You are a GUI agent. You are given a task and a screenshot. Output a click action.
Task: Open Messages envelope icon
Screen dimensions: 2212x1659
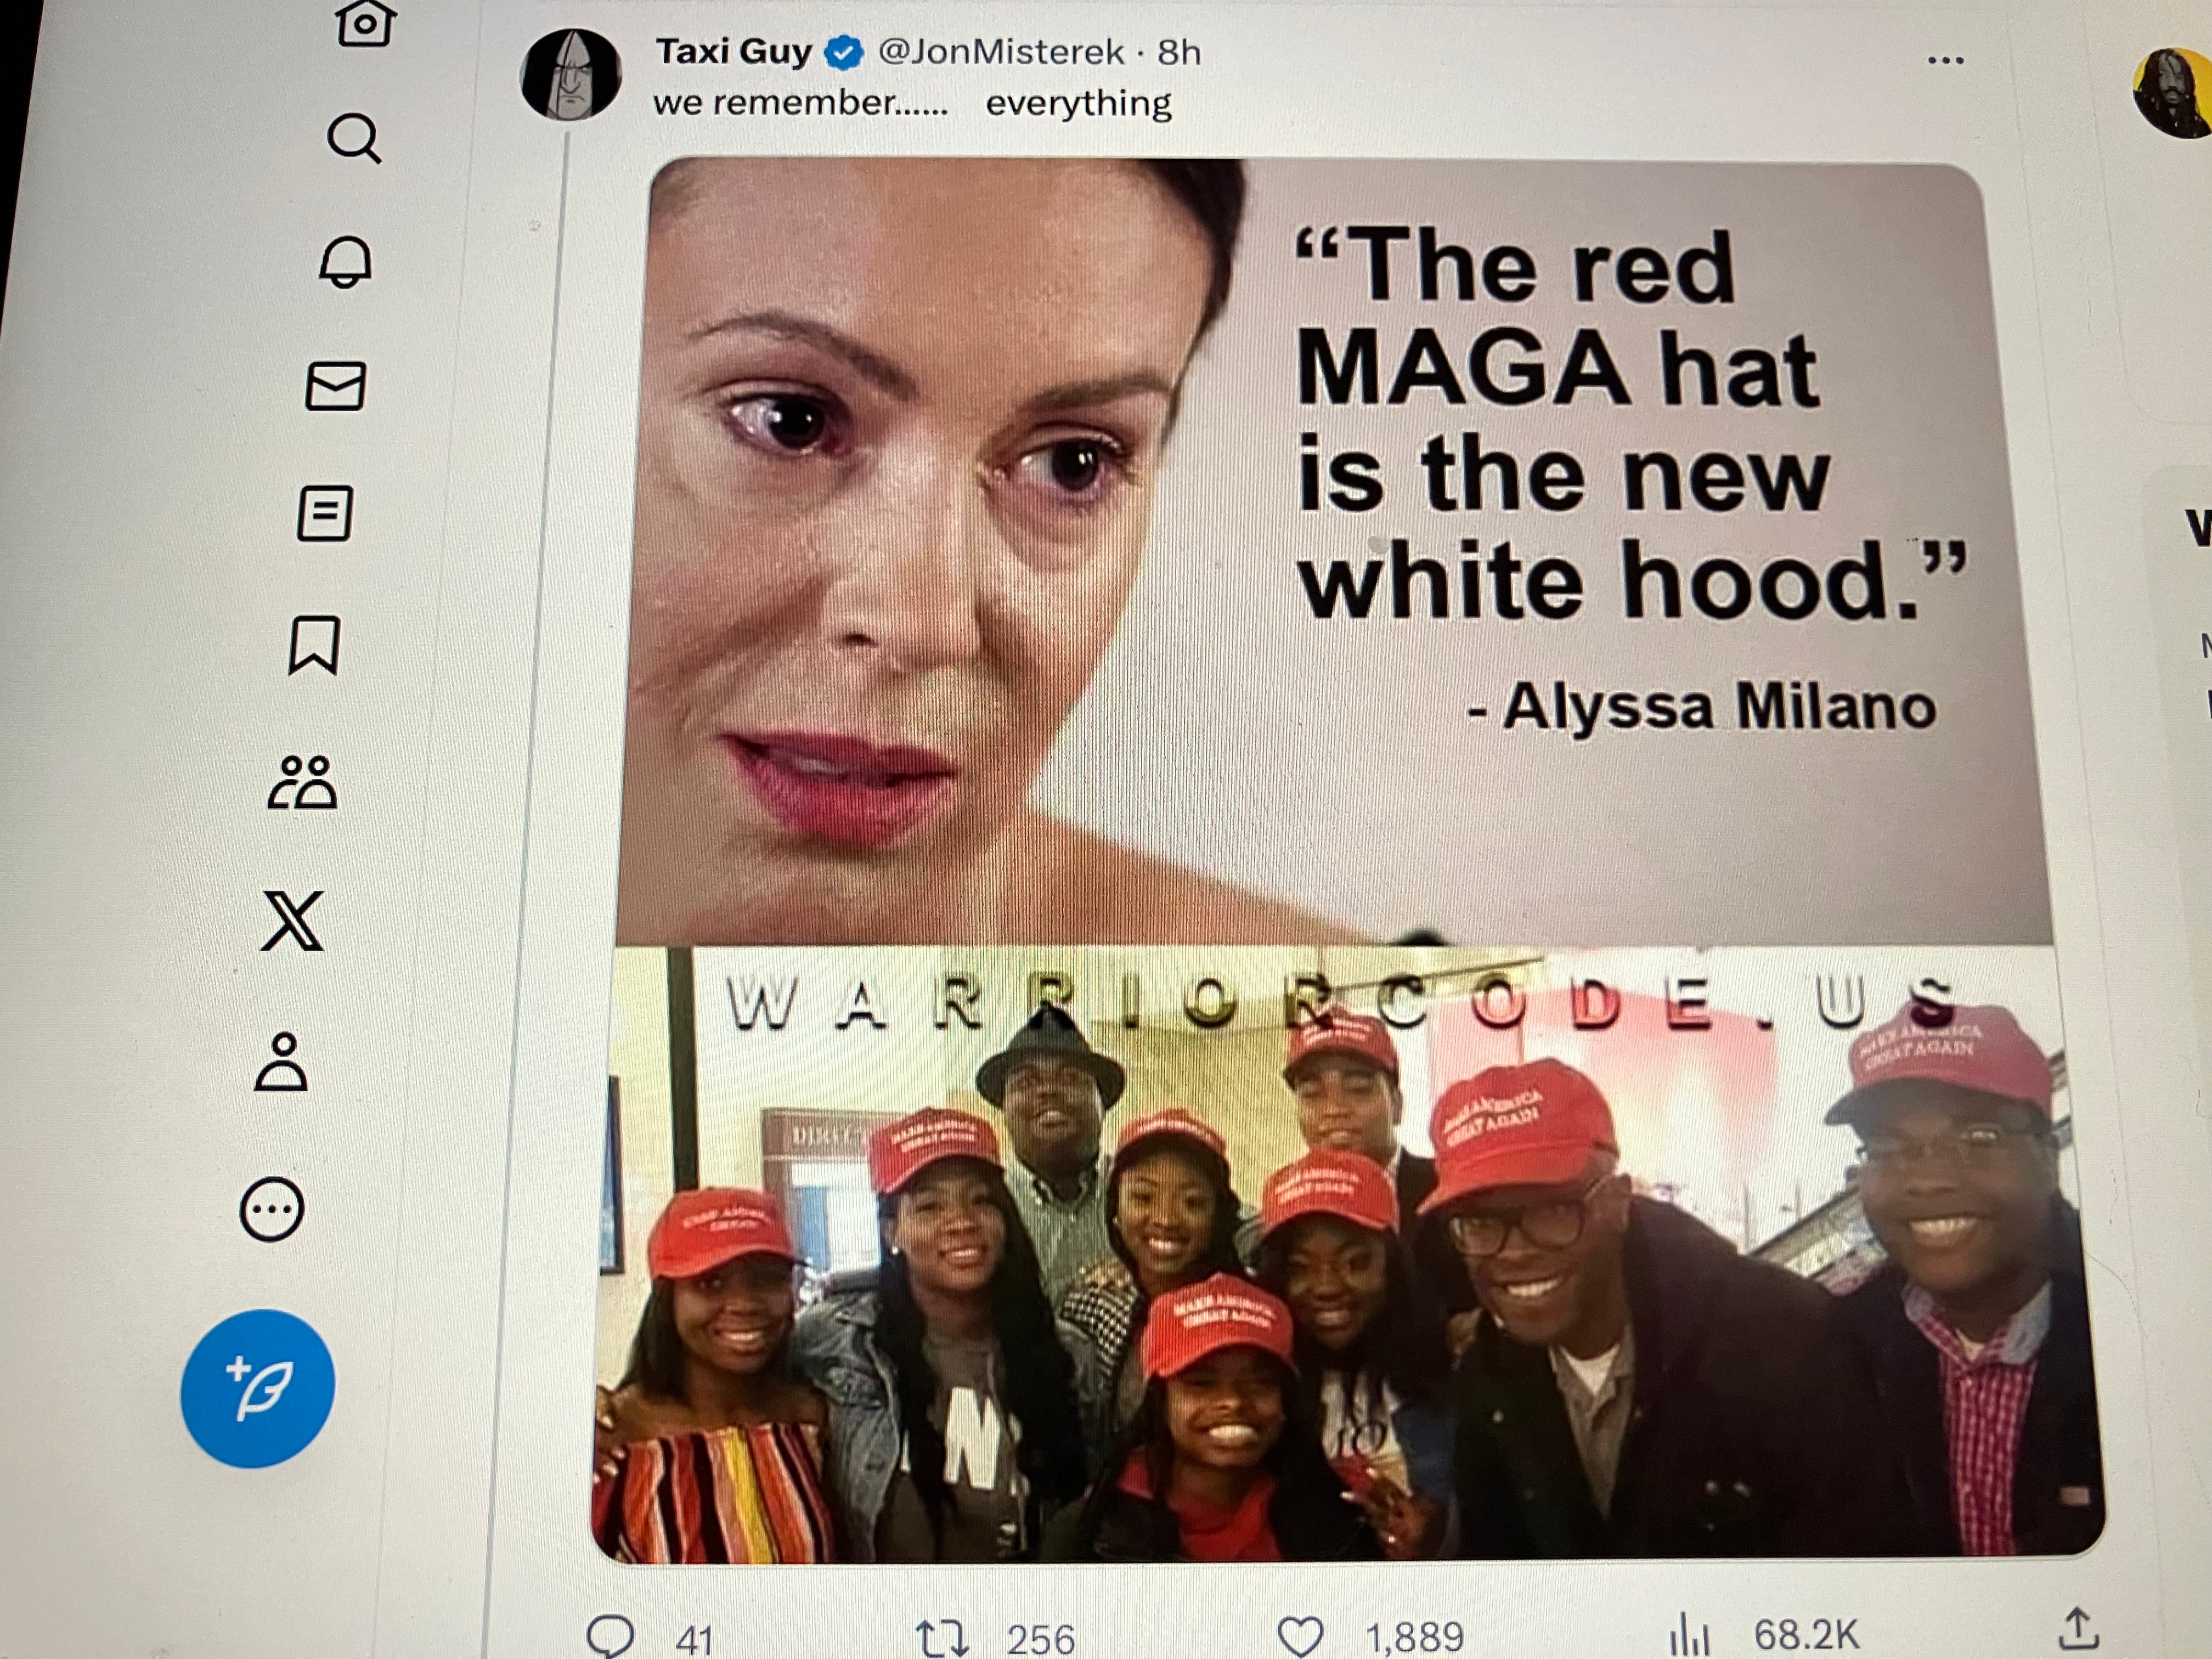tap(336, 386)
